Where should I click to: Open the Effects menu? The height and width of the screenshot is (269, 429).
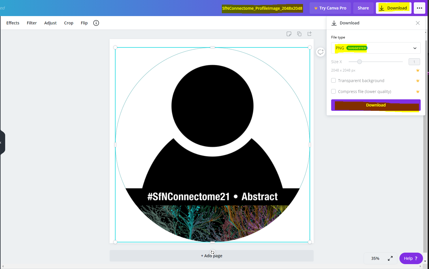[x=13, y=23]
